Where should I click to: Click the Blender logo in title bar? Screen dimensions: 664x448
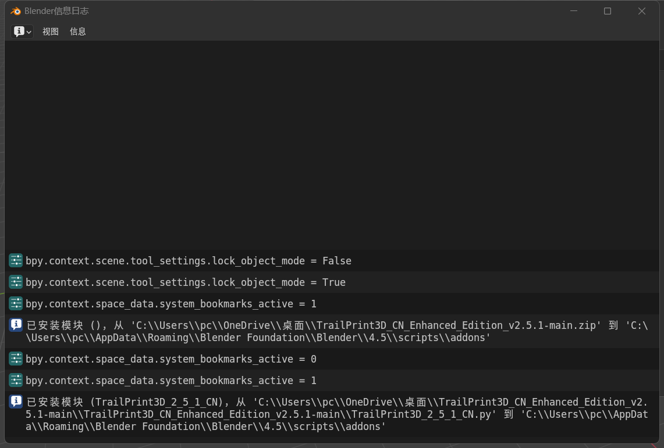pyautogui.click(x=16, y=11)
